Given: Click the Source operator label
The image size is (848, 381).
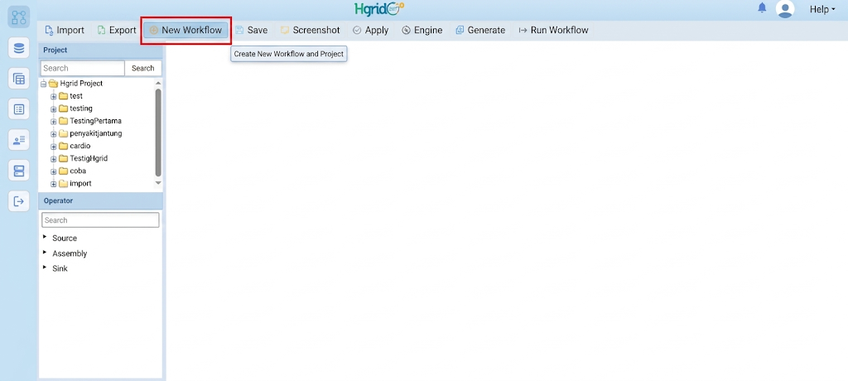Looking at the screenshot, I should pos(65,239).
